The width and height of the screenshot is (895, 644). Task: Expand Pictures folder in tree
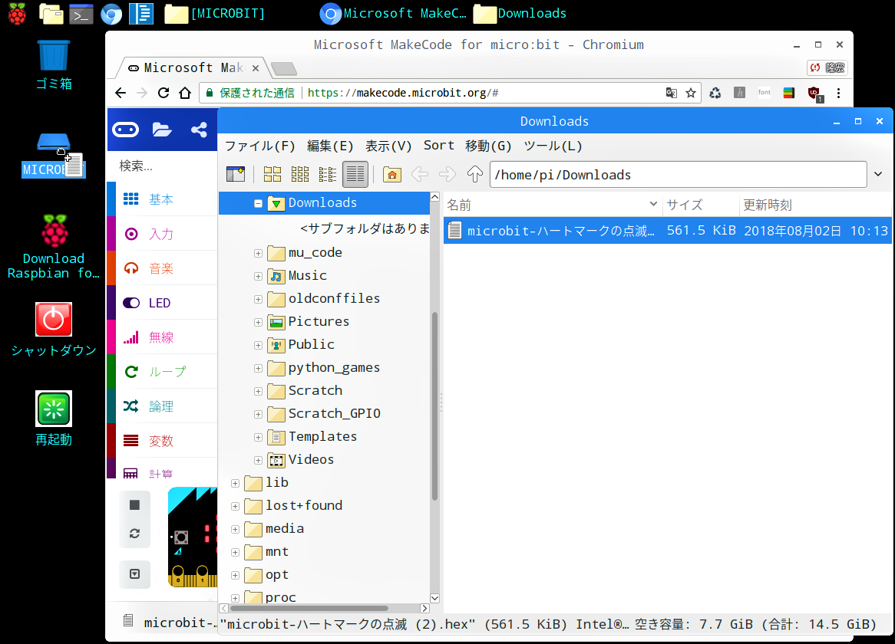coord(258,322)
